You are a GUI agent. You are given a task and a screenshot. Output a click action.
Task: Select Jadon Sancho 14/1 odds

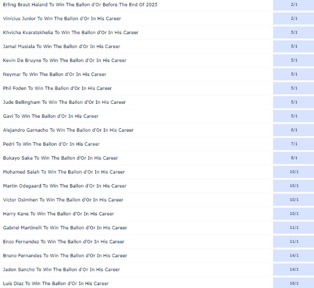click(294, 269)
